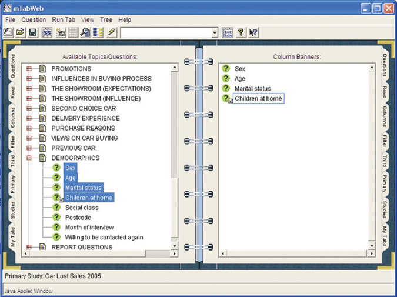Click the magnifying glass search icon
This screenshot has height=297, width=397.
coord(85,32)
